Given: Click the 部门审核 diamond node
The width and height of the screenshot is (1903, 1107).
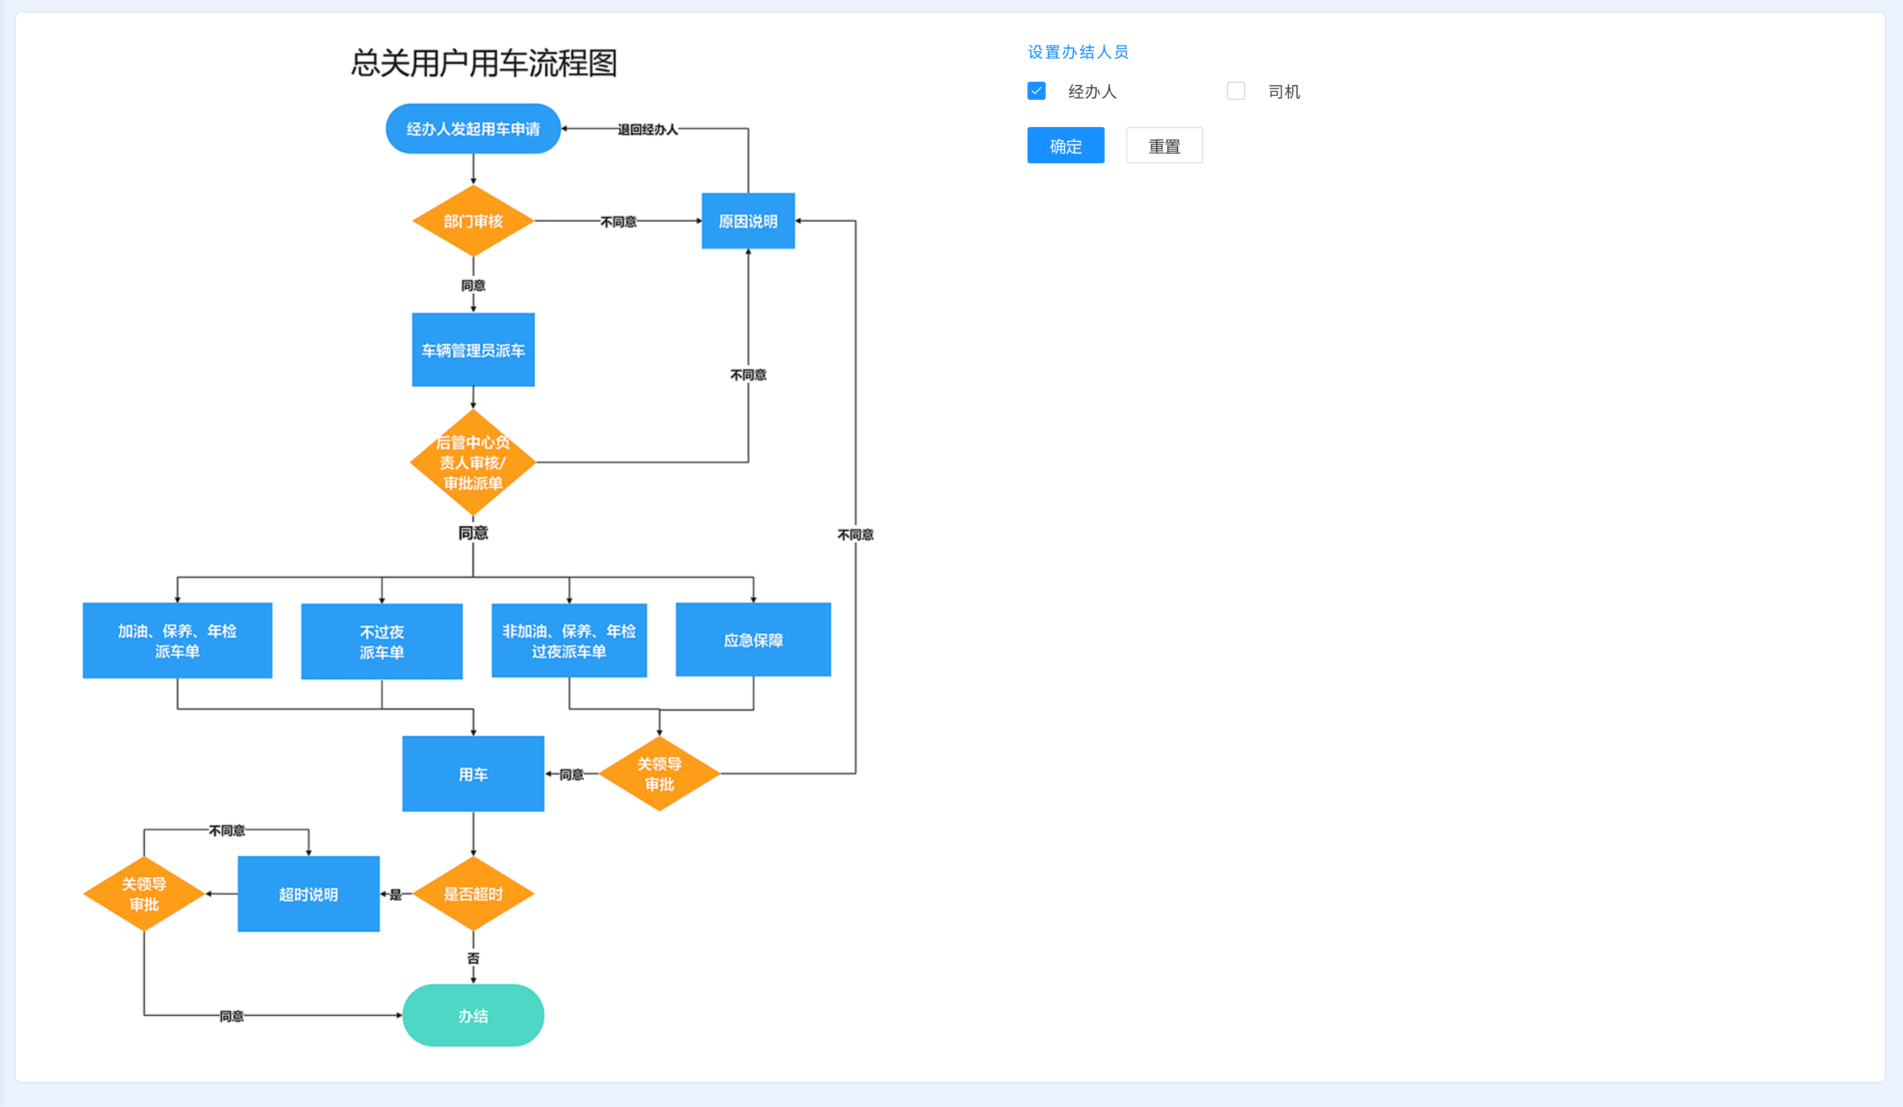Looking at the screenshot, I should 473,221.
